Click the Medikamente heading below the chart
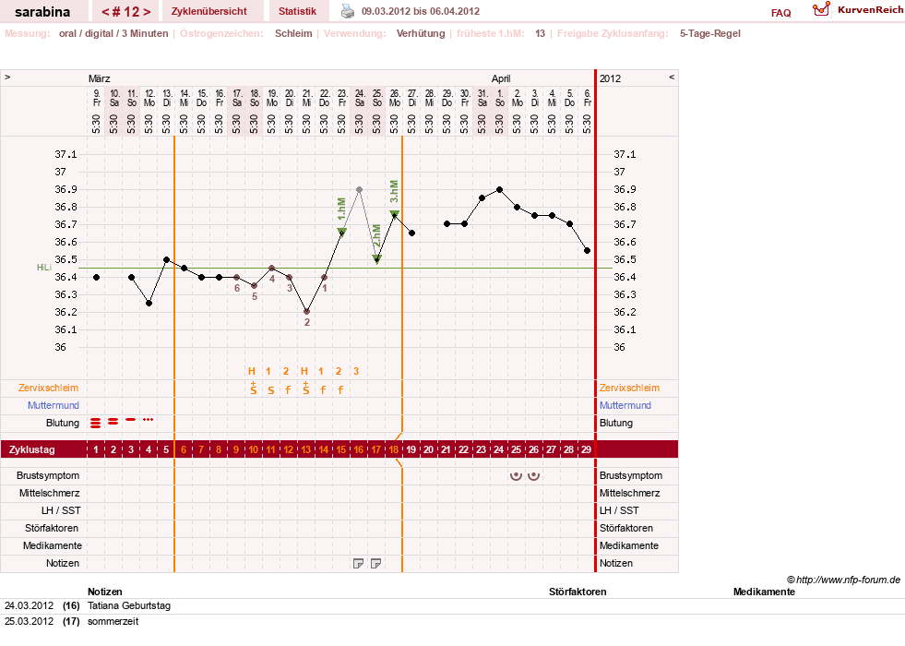905x646 pixels. 764,592
